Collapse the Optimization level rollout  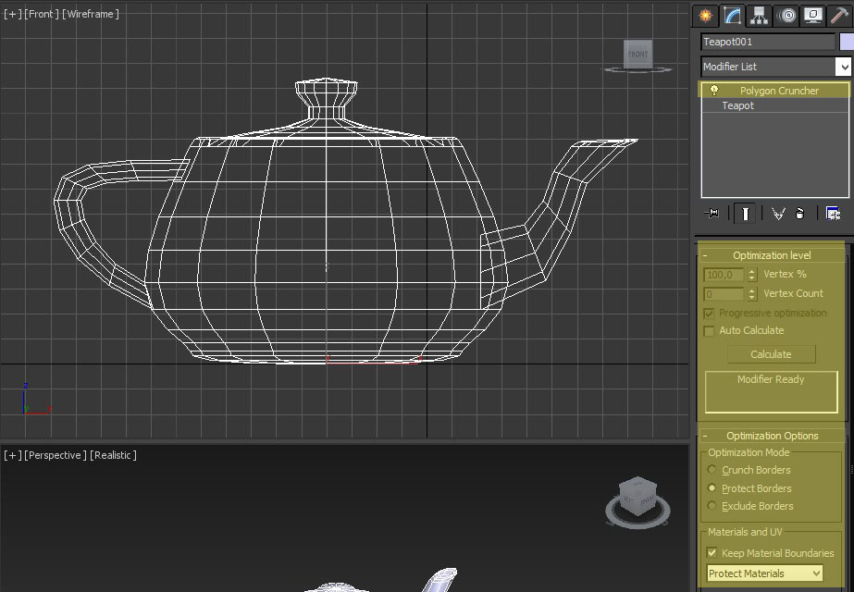pos(772,255)
